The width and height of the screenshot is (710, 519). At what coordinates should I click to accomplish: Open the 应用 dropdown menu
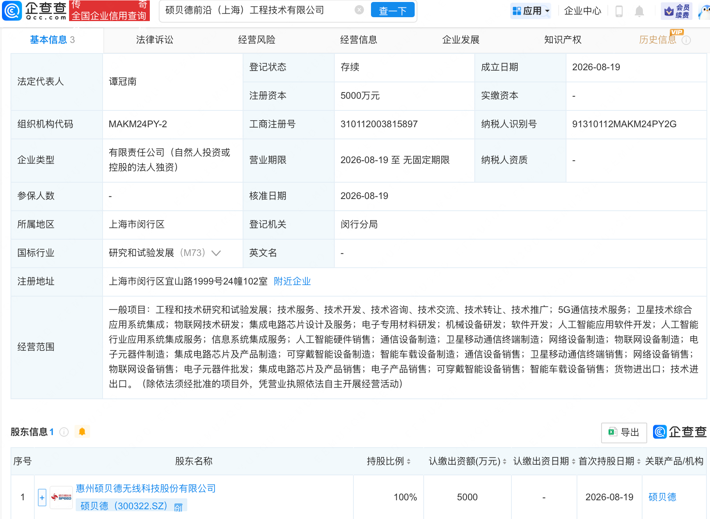[x=531, y=11]
